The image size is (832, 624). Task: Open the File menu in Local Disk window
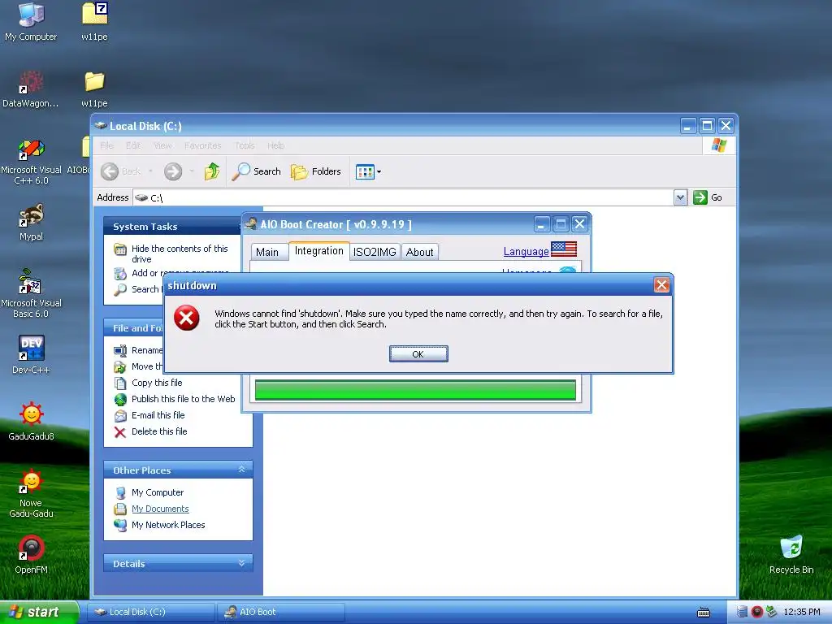pos(106,145)
